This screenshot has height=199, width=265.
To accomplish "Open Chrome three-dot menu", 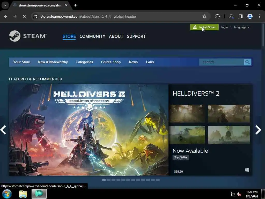I will [x=259, y=16].
